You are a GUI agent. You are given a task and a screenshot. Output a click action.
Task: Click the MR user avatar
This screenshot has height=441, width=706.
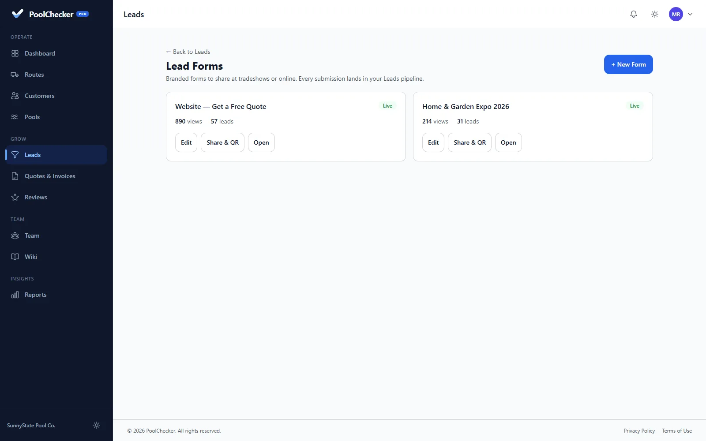click(x=676, y=14)
